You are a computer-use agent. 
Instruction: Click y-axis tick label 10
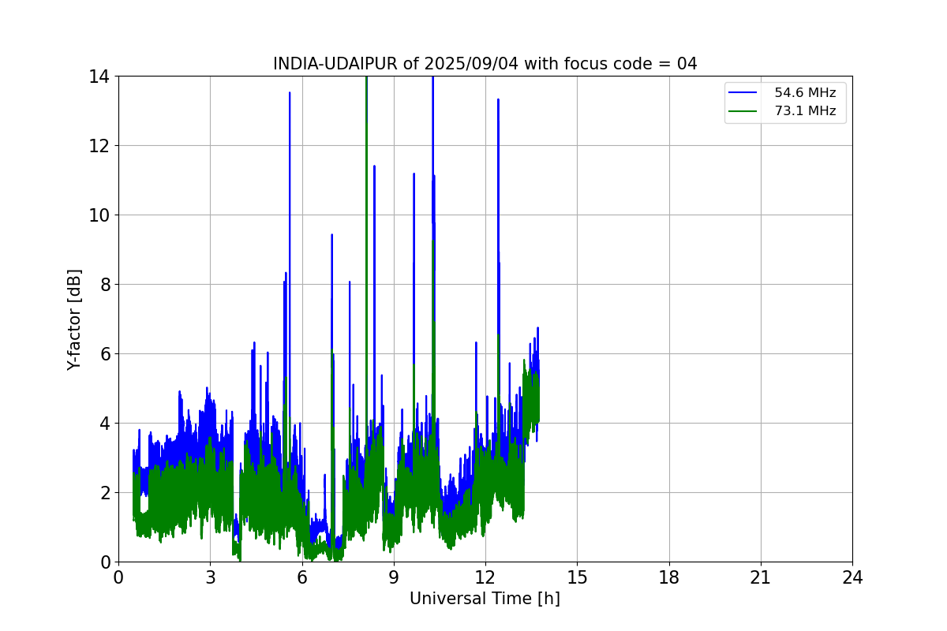point(99,215)
